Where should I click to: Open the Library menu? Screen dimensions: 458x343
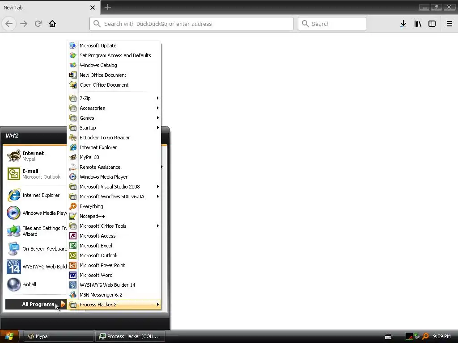click(x=418, y=24)
